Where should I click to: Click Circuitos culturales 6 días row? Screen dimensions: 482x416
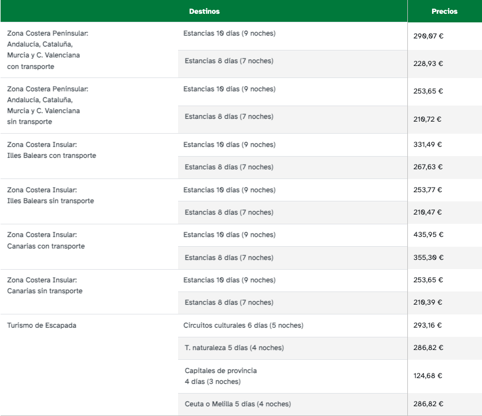(x=243, y=325)
